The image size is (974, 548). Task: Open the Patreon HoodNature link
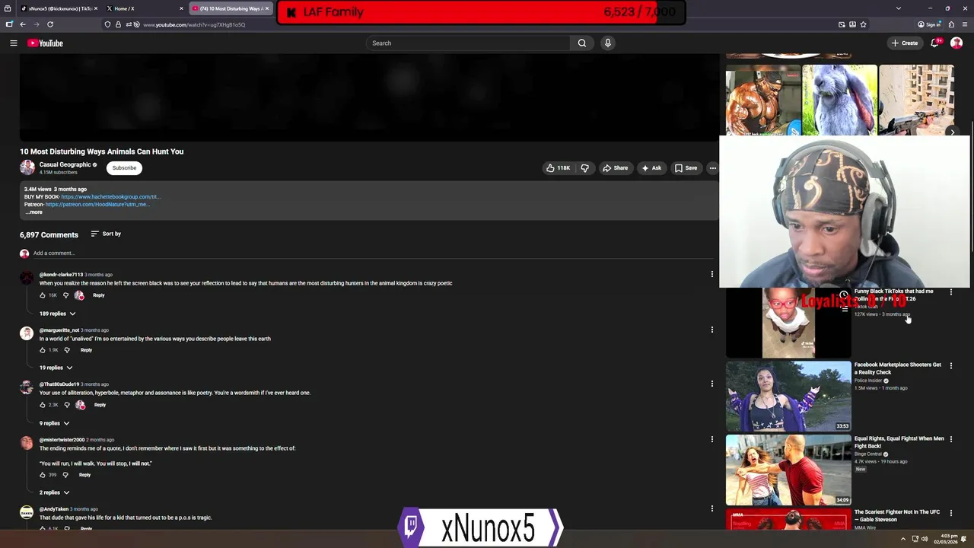[x=97, y=204]
